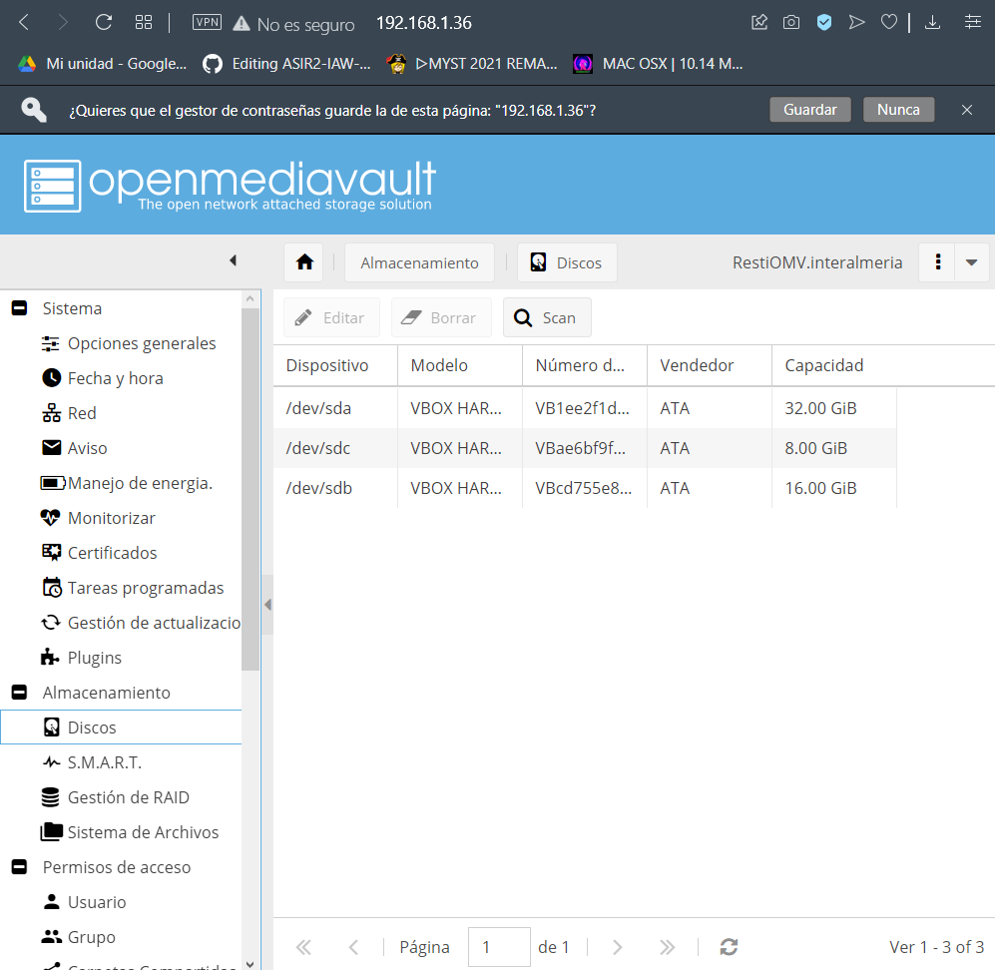995x970 pixels.
Task: Open Fecha y hora settings
Action: coord(103,378)
